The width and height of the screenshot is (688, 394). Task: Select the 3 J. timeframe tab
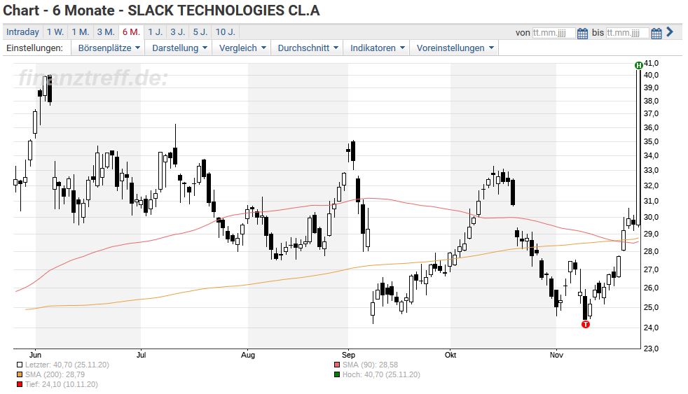(x=178, y=32)
